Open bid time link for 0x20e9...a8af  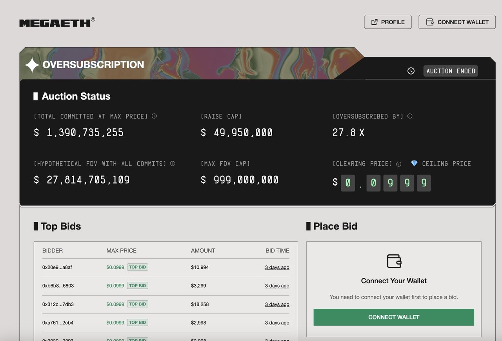coord(277,268)
